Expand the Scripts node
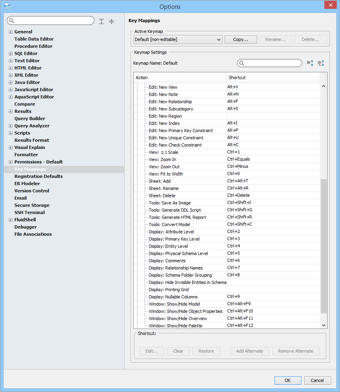Image resolution: width=340 pixels, height=392 pixels. pyautogui.click(x=10, y=133)
